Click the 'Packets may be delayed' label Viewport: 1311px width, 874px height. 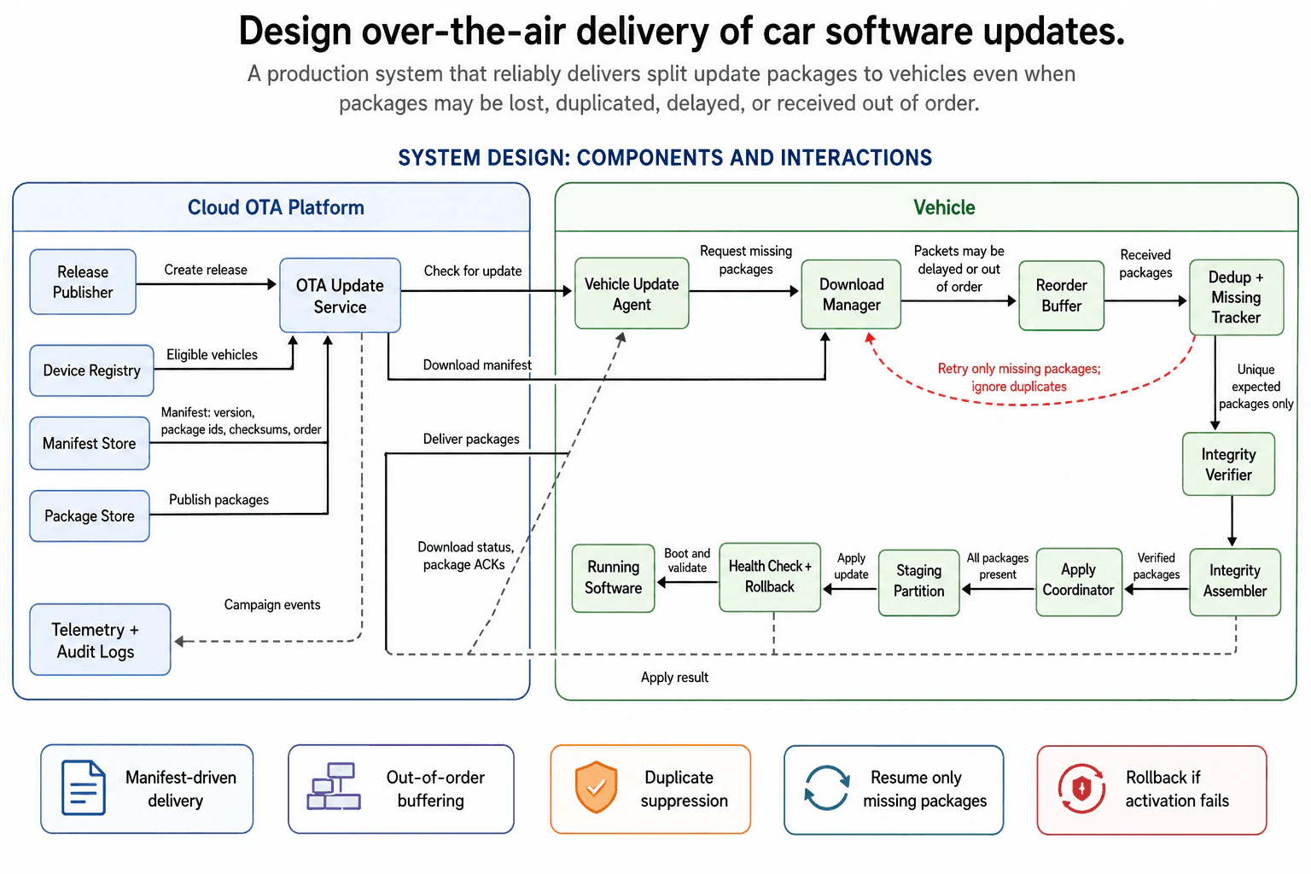point(958,269)
